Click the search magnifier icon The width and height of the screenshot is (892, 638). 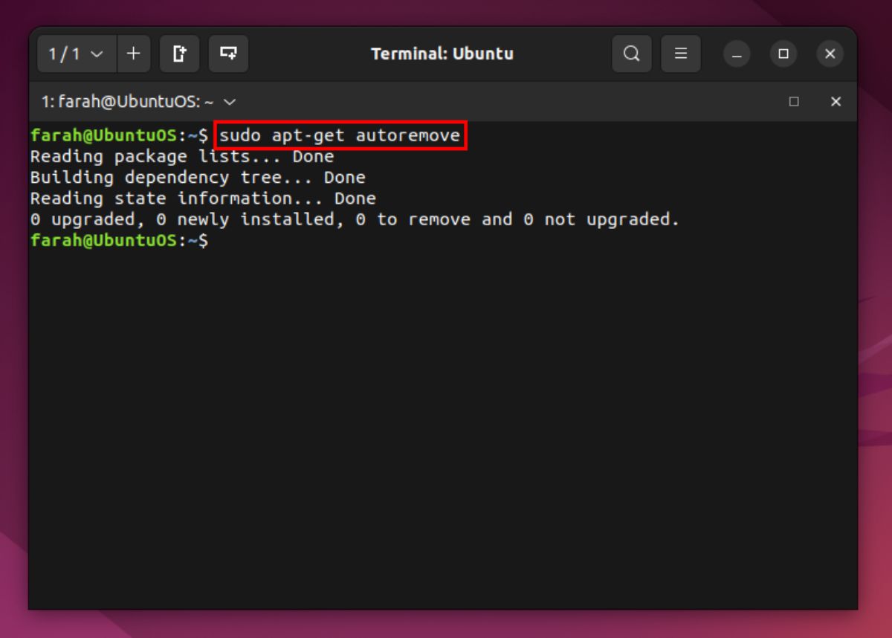tap(631, 54)
